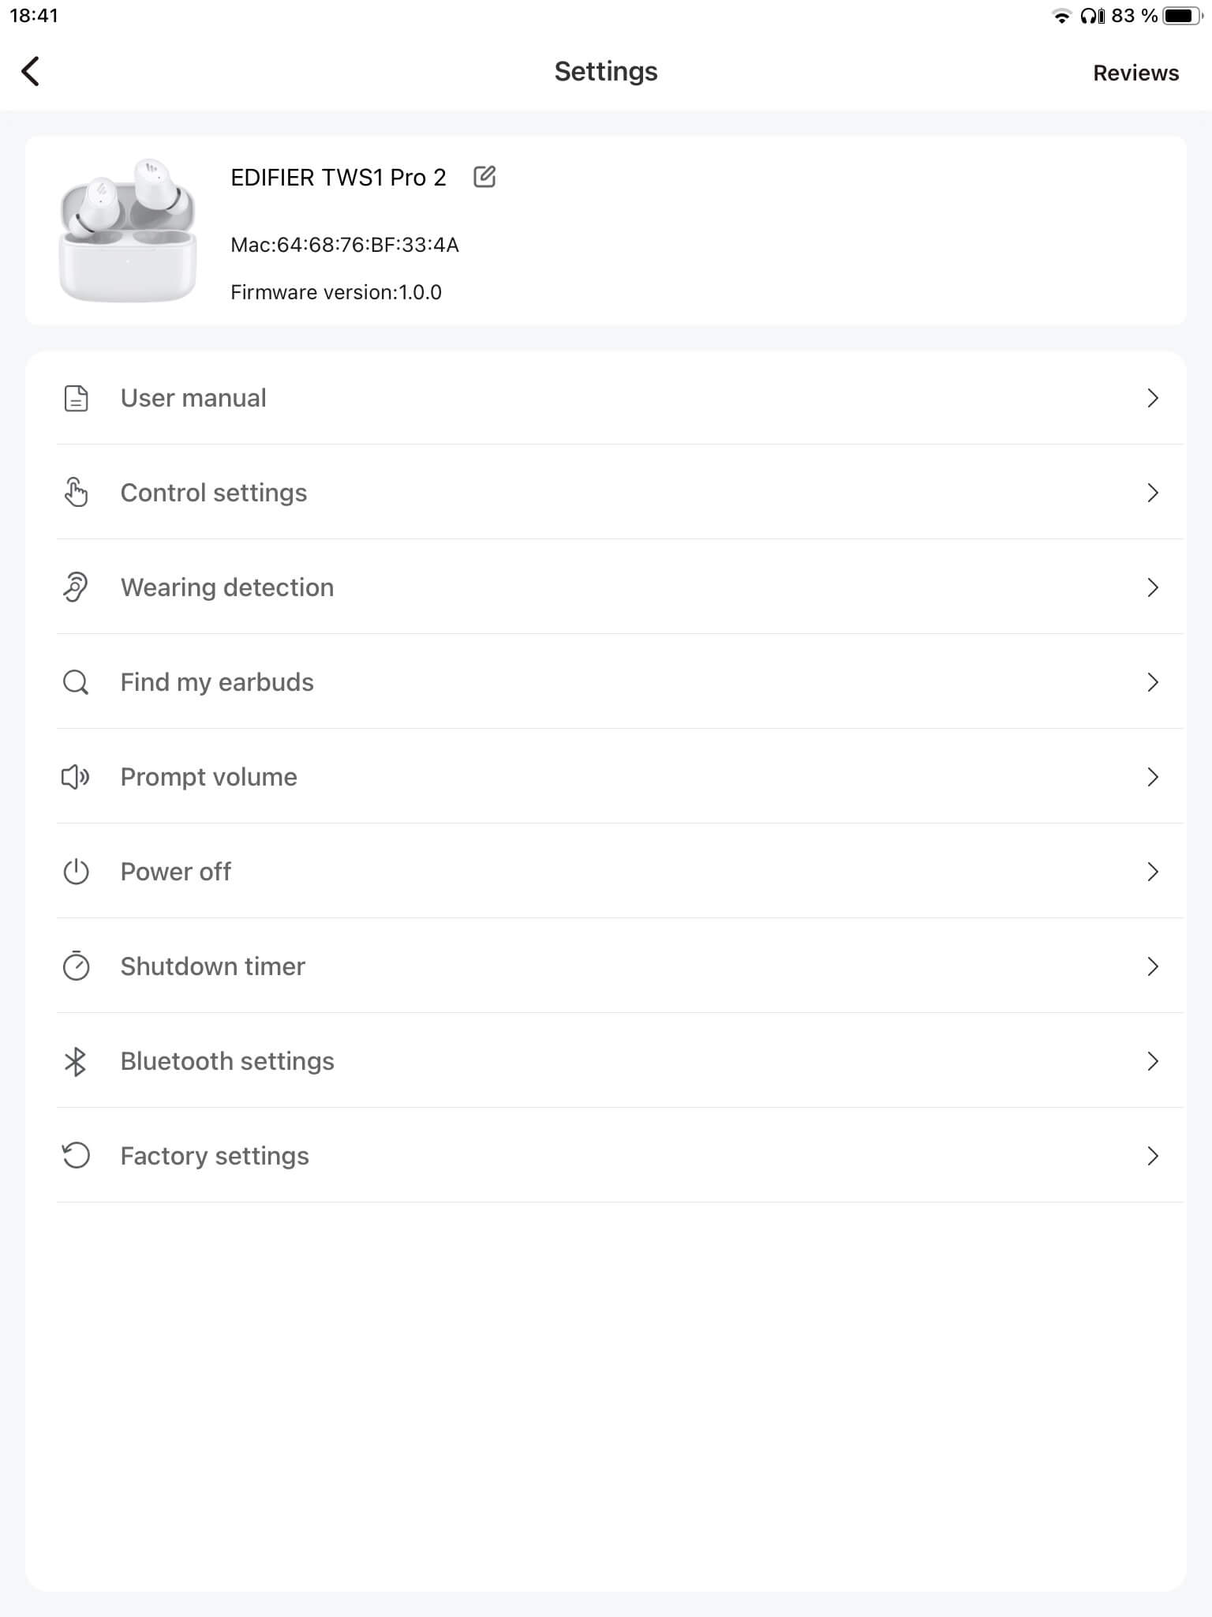Tap the Bluetooth settings icon
The image size is (1212, 1617).
pos(76,1061)
